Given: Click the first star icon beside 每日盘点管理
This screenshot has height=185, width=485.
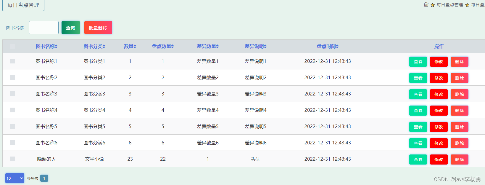Looking at the screenshot, I should click(433, 5).
